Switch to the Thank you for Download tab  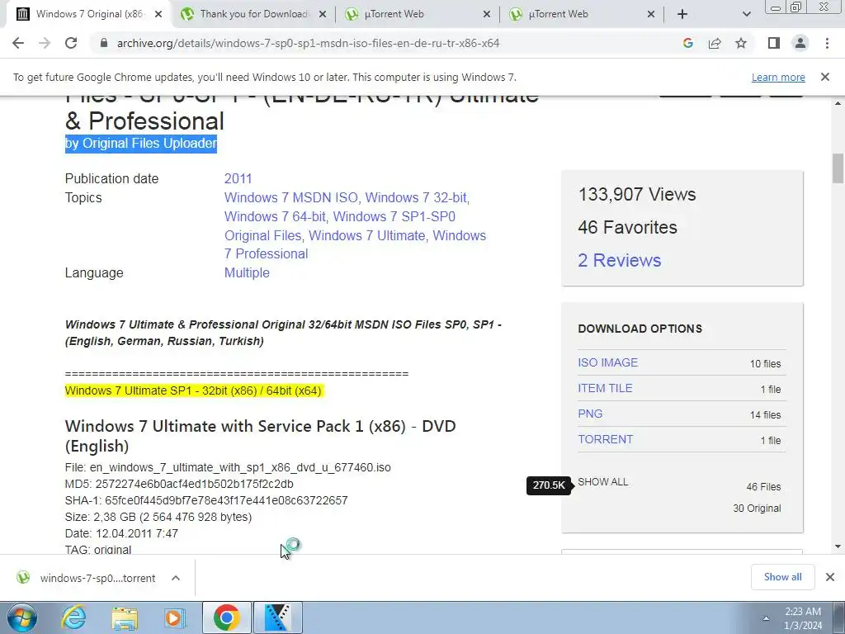coord(253,15)
